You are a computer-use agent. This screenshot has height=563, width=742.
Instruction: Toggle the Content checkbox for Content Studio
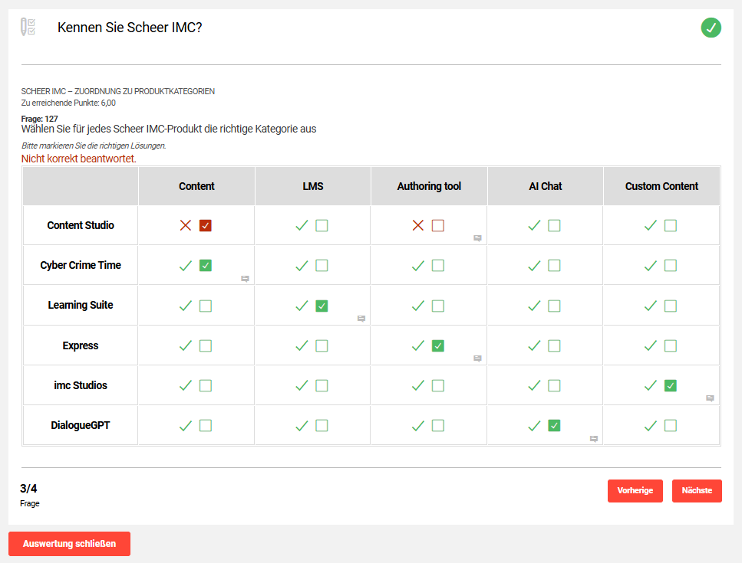[206, 225]
